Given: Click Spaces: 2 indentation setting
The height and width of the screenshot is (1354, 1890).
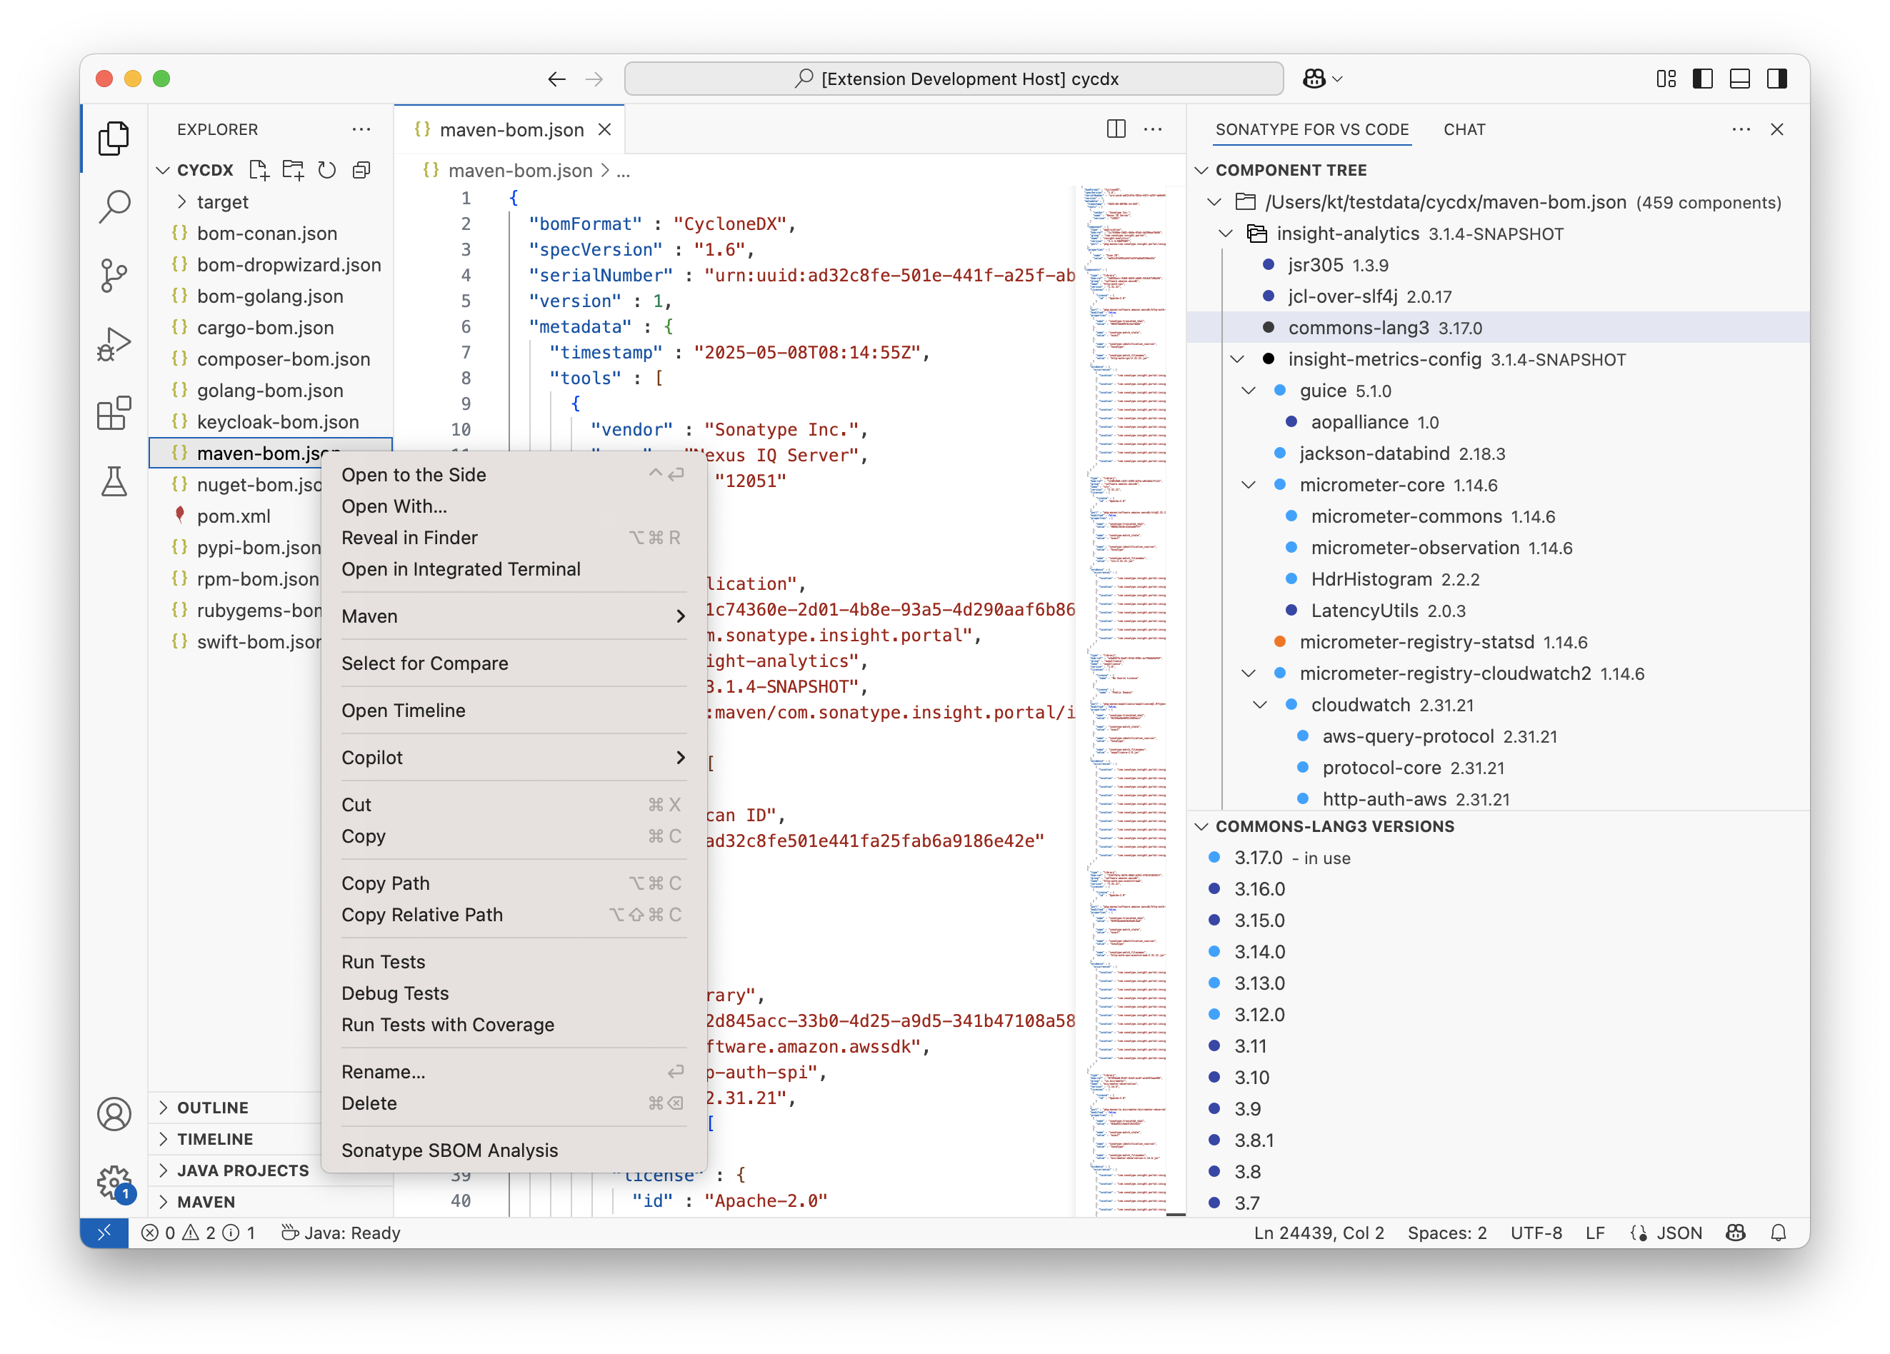Looking at the screenshot, I should tap(1446, 1233).
